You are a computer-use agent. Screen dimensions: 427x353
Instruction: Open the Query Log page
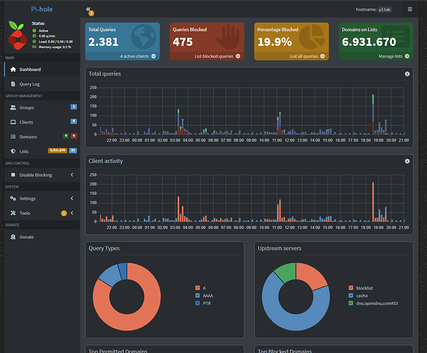point(42,84)
